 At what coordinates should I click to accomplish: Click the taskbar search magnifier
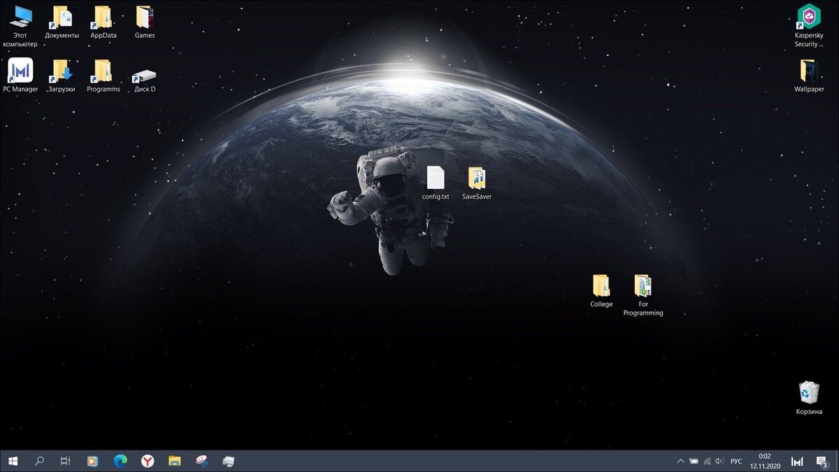[40, 461]
